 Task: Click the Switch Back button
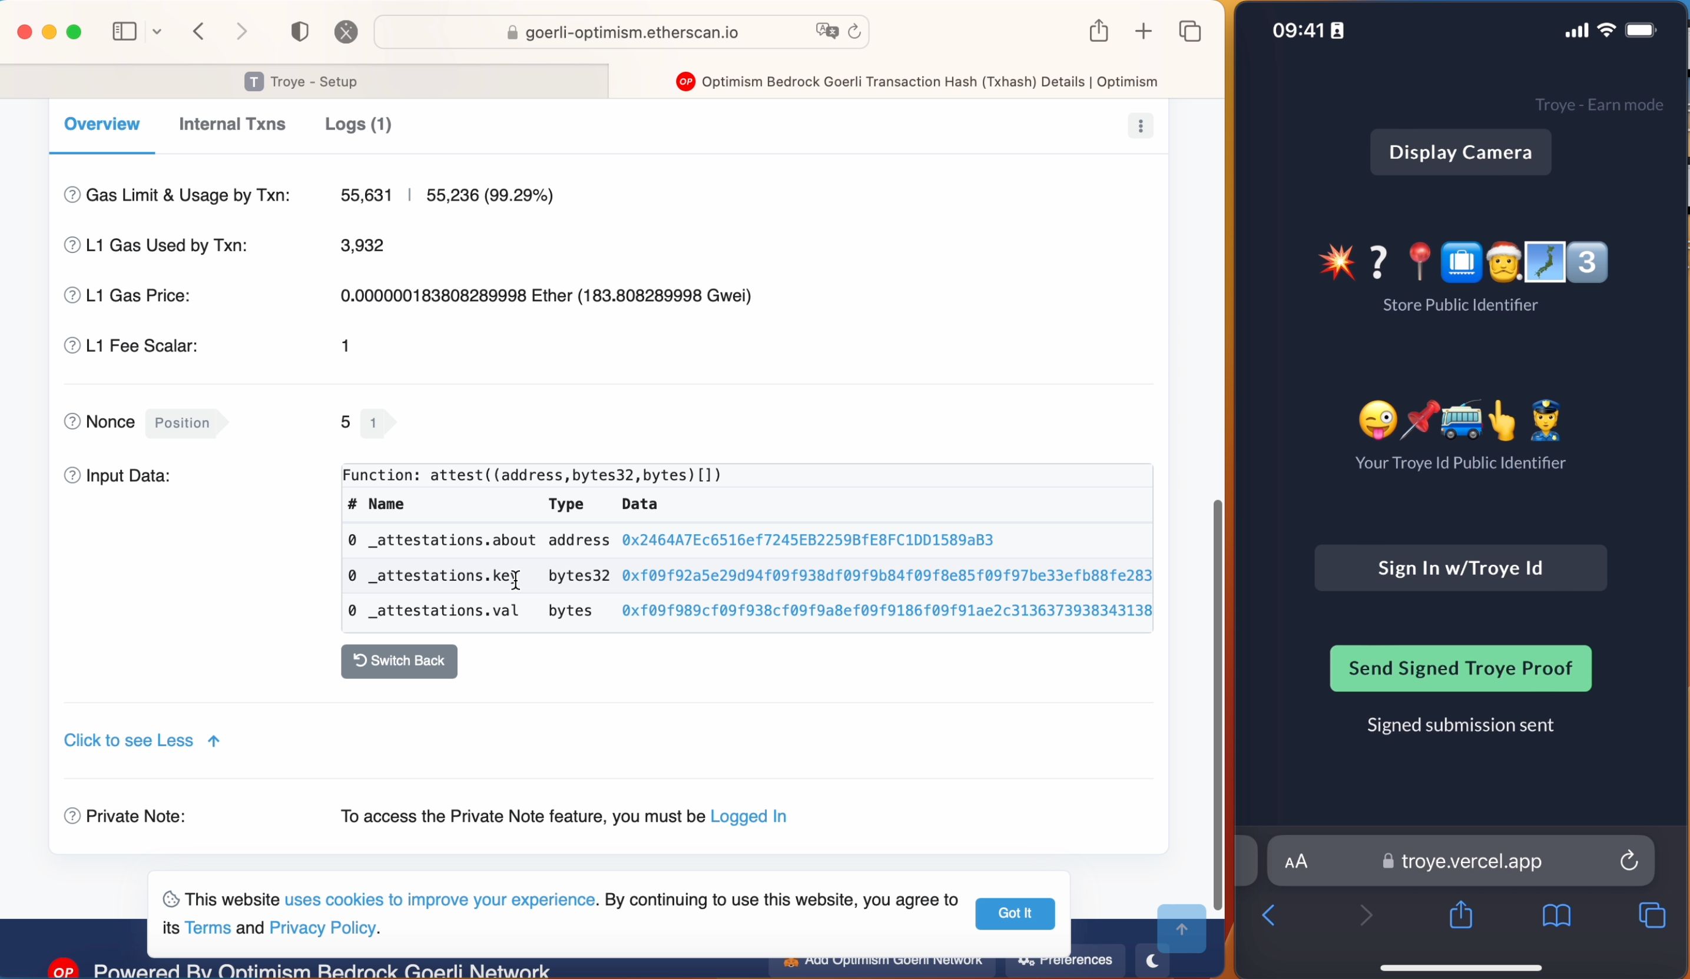[x=399, y=661]
